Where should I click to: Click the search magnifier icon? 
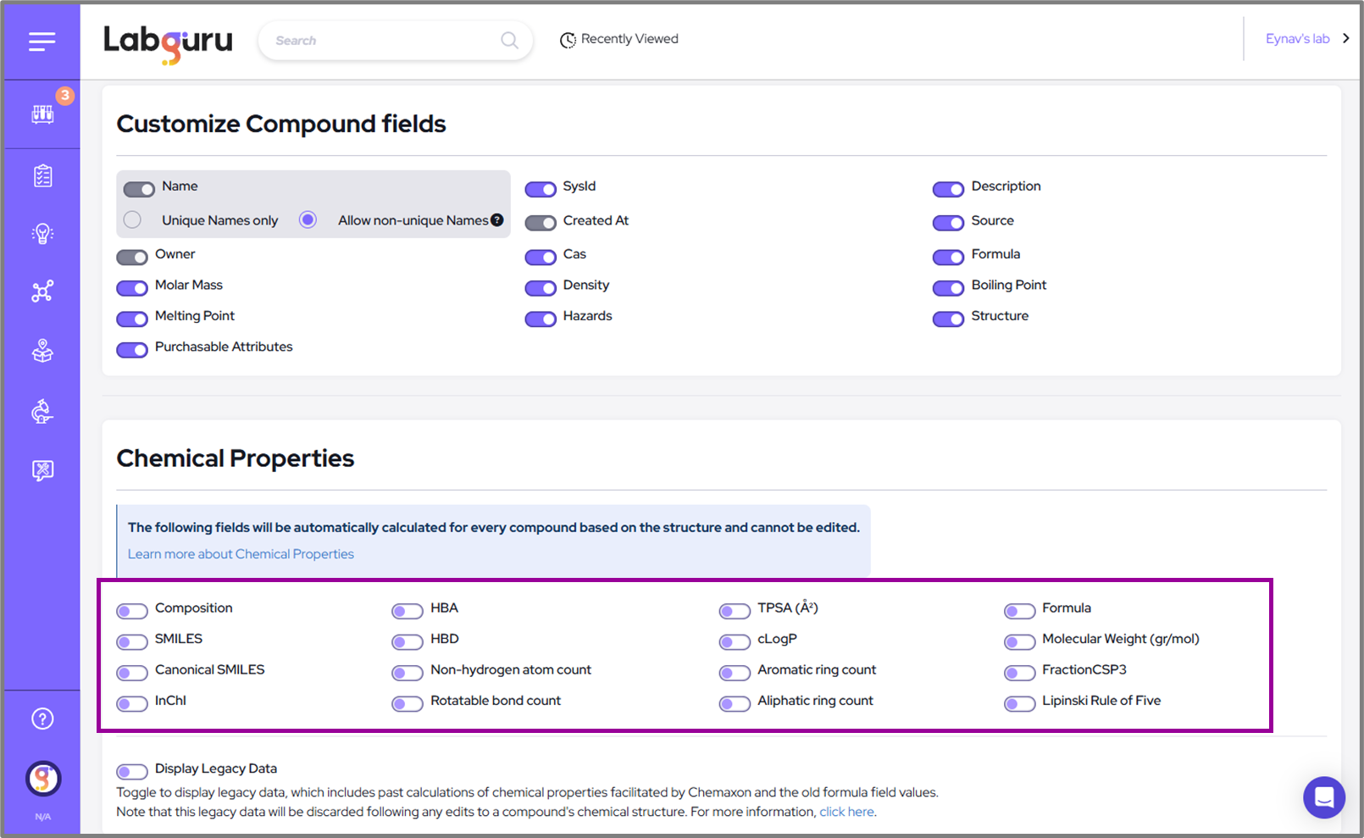click(509, 41)
